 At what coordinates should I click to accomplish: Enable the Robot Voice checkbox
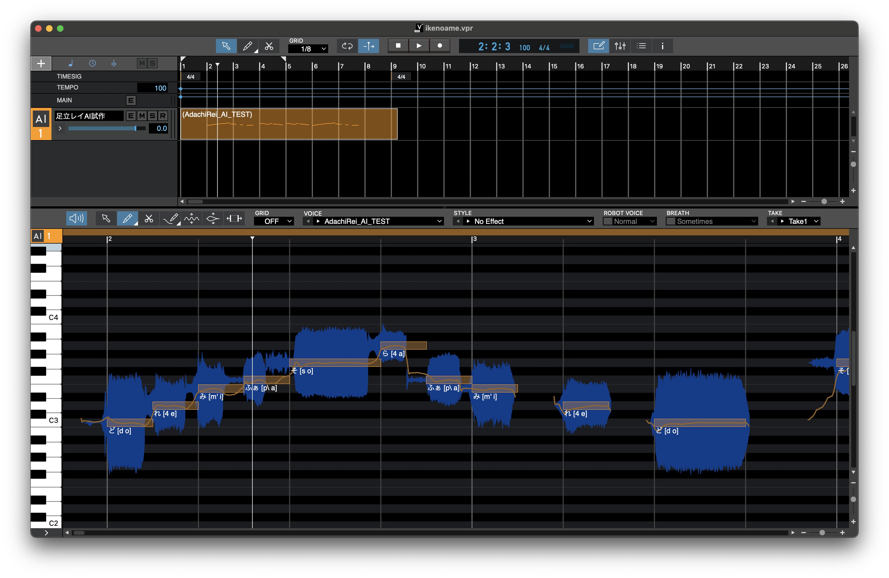click(608, 221)
